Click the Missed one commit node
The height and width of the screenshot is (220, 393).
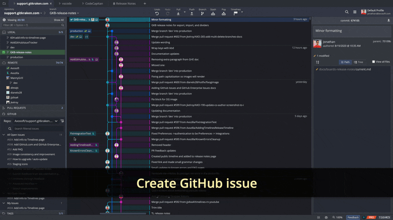click(121, 65)
